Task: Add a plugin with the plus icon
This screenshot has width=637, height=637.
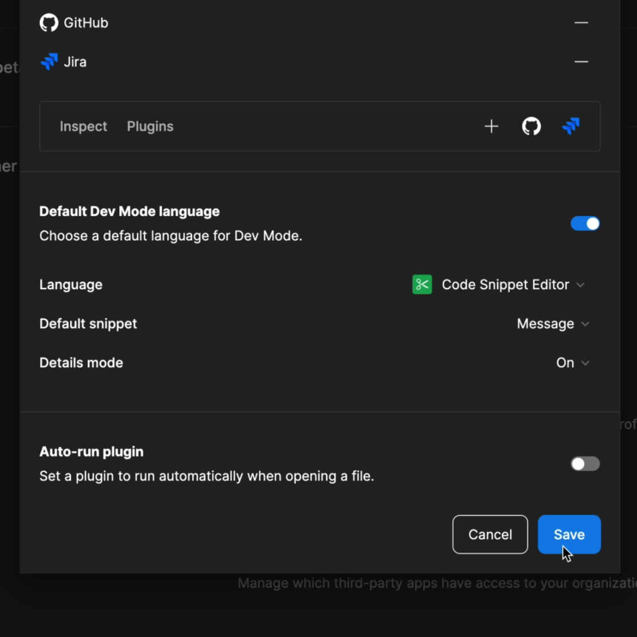Action: click(x=491, y=127)
